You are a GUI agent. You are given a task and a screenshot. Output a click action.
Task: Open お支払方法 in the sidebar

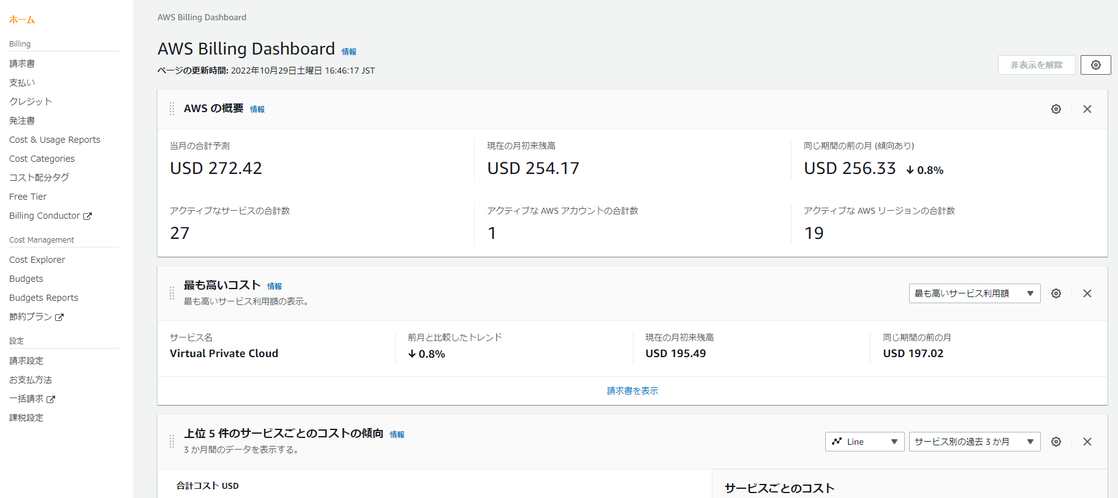(31, 380)
